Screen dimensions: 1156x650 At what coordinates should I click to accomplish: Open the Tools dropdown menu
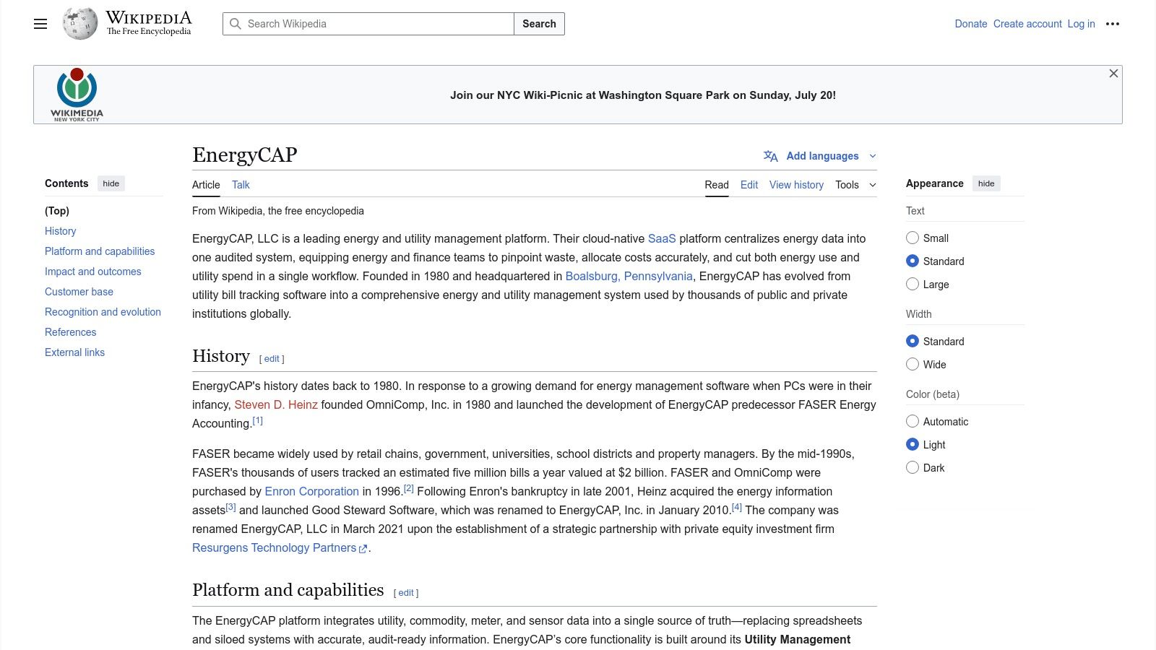[855, 185]
